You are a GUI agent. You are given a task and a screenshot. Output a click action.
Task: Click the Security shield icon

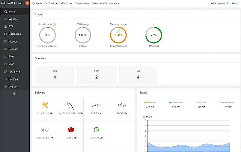(6, 49)
